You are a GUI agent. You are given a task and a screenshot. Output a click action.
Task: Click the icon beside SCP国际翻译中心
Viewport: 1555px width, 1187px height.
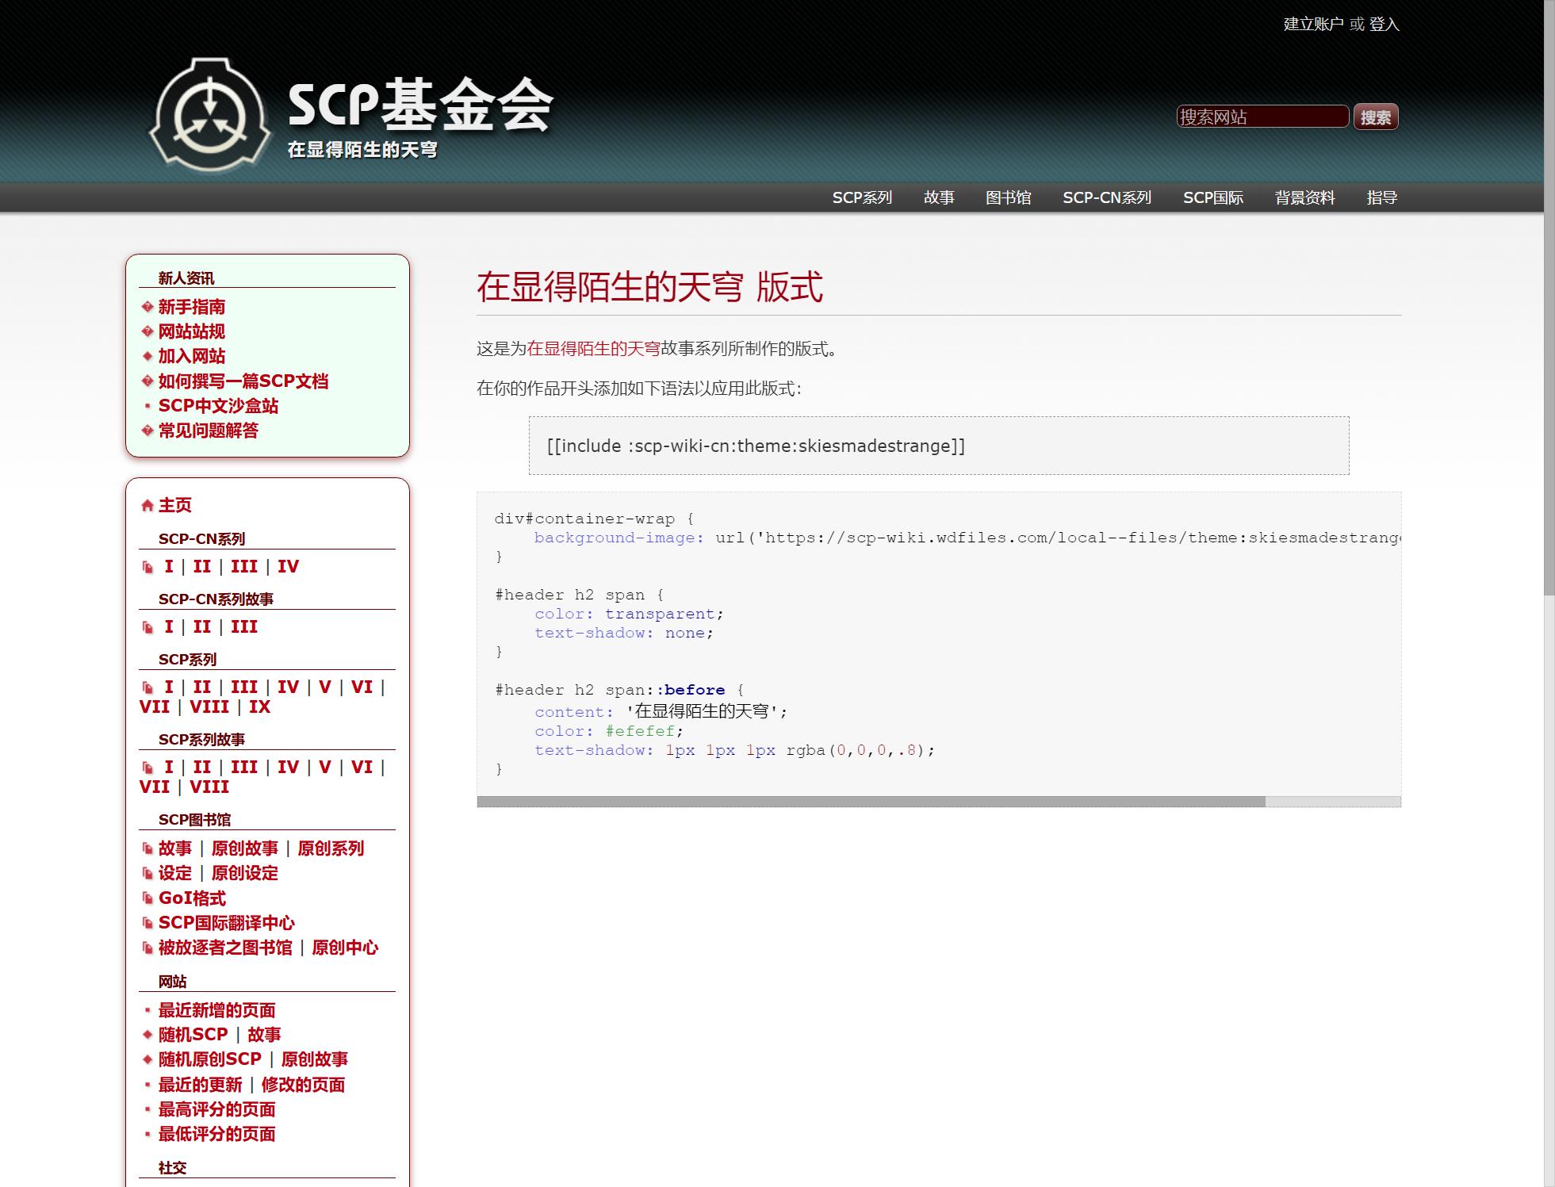[147, 922]
